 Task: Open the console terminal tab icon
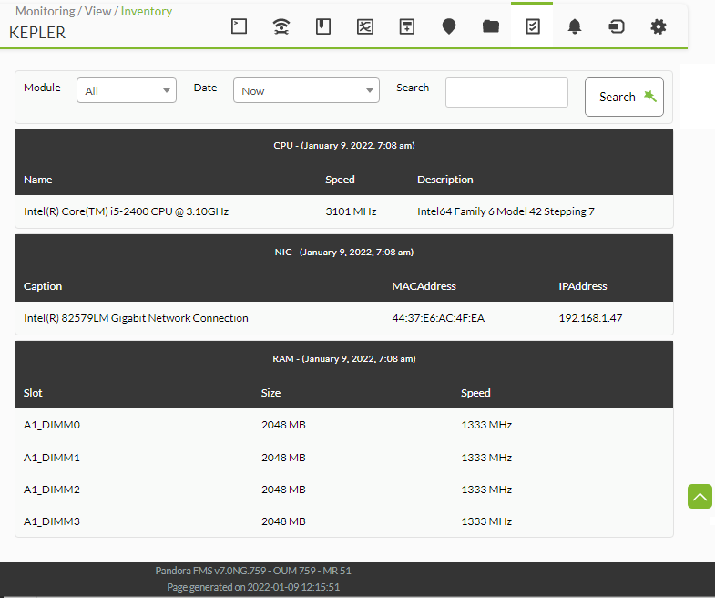[239, 26]
